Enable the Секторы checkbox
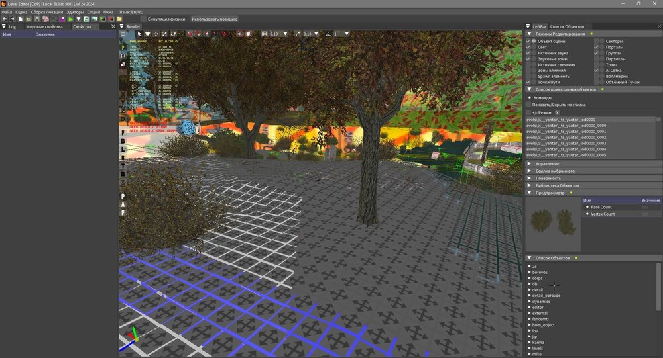The image size is (663, 358). [596, 42]
